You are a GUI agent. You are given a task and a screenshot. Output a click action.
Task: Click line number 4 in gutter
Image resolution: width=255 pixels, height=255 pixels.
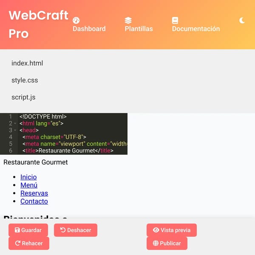[x=10, y=137]
